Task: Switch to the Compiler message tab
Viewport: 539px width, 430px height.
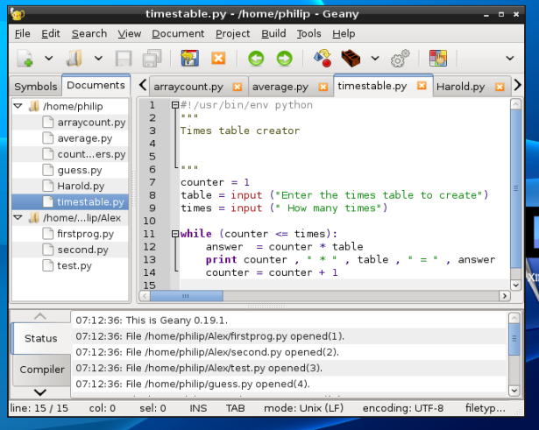Action: [42, 370]
